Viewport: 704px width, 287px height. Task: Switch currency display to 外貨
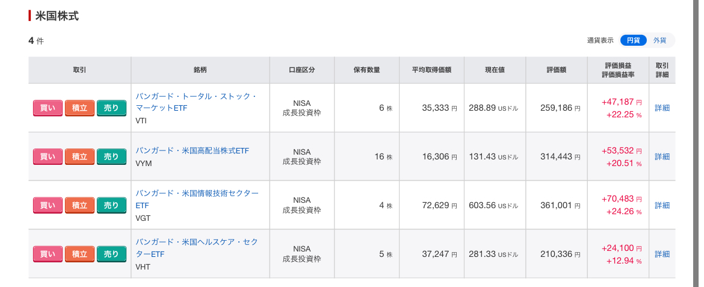(x=659, y=40)
